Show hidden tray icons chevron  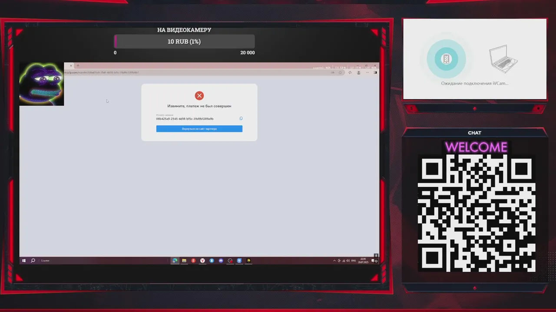click(x=334, y=260)
